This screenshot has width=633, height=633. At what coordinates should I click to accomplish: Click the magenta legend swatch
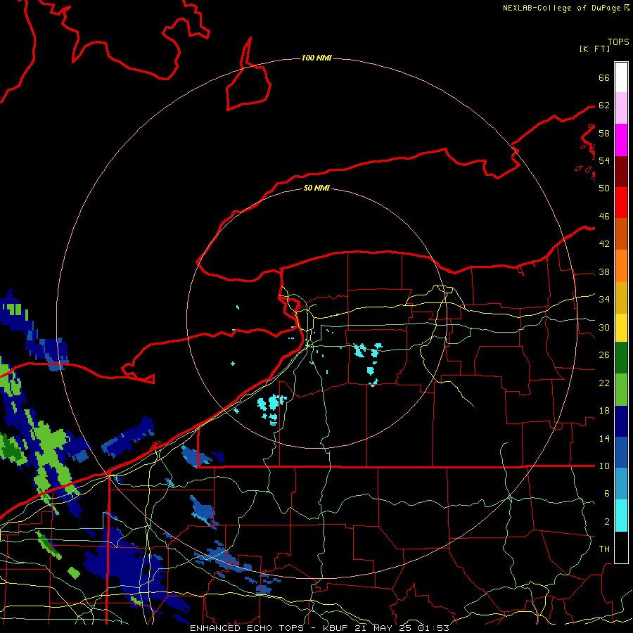[621, 140]
